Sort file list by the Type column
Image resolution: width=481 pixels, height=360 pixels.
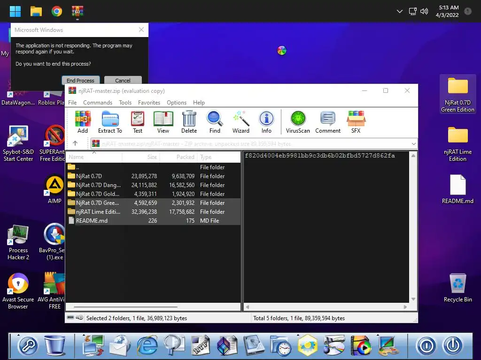pyautogui.click(x=219, y=157)
